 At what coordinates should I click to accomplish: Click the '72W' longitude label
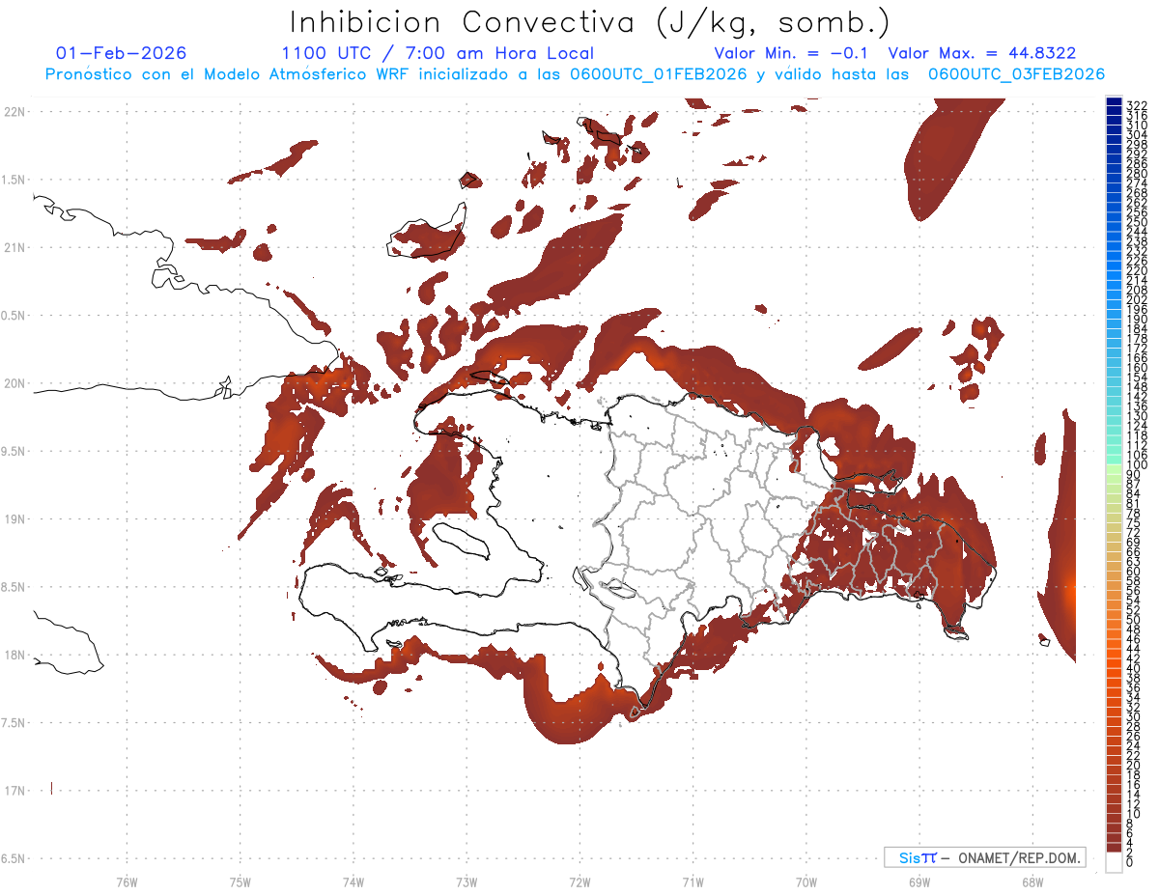tap(579, 881)
